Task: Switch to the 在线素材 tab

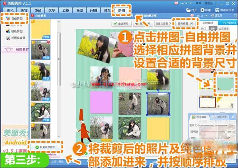Action: (x=208, y=23)
